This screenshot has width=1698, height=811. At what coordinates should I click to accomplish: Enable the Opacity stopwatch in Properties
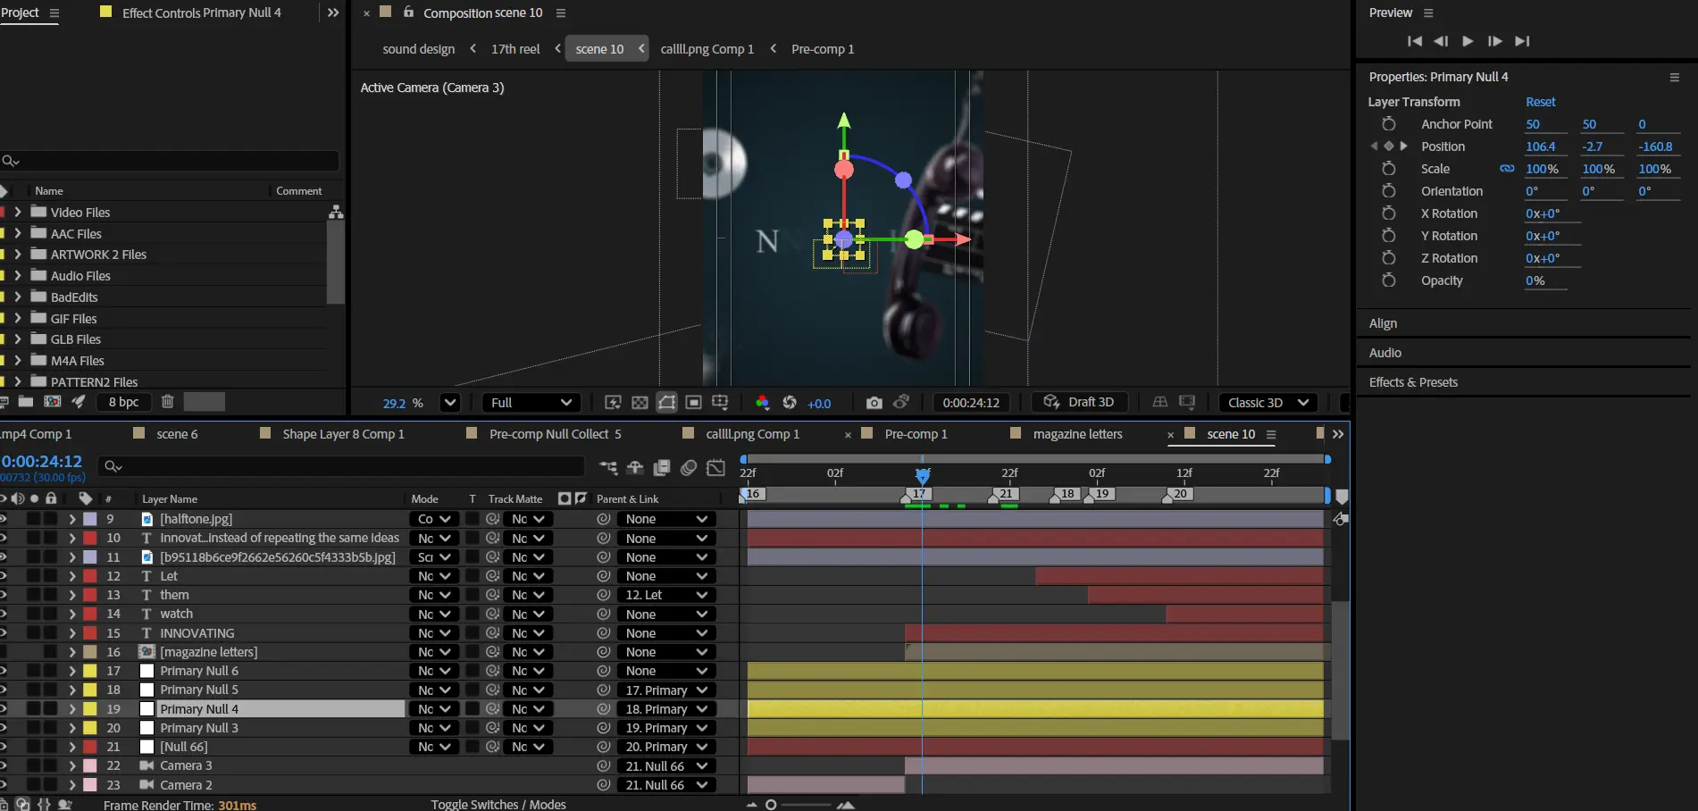[x=1388, y=280]
